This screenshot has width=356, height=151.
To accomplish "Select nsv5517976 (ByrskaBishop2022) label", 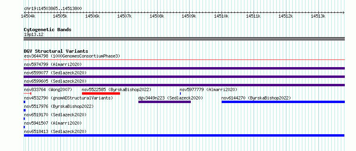I will click(58, 106).
